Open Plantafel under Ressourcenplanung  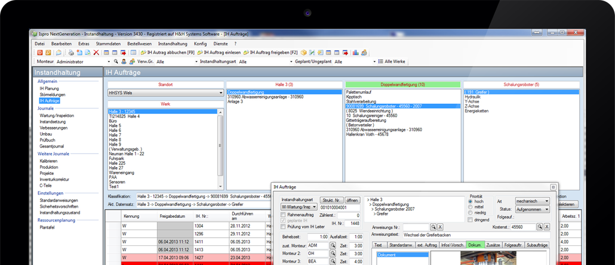pos(47,227)
